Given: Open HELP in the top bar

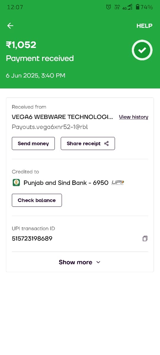Looking at the screenshot, I should point(144,26).
